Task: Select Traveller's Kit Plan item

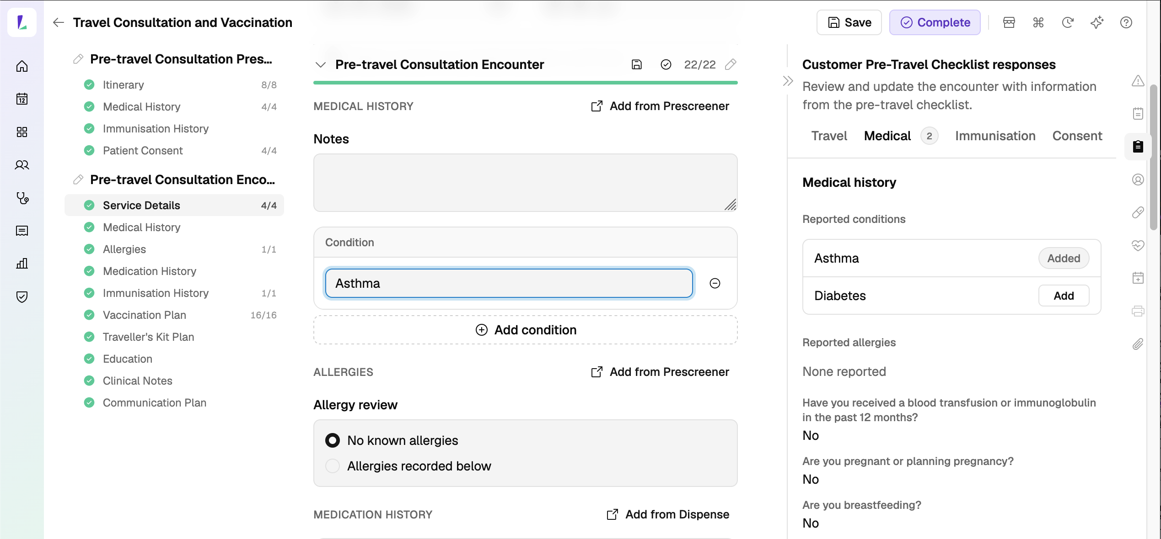Action: click(175, 337)
